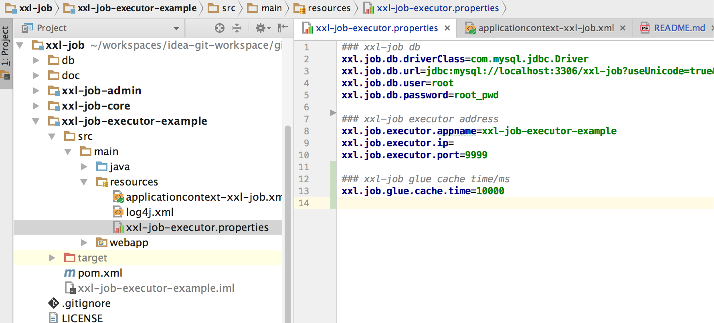Expand the webapp folder
This screenshot has width=714, height=323.
84,243
